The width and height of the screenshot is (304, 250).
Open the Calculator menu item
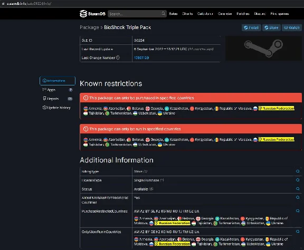(x=205, y=14)
